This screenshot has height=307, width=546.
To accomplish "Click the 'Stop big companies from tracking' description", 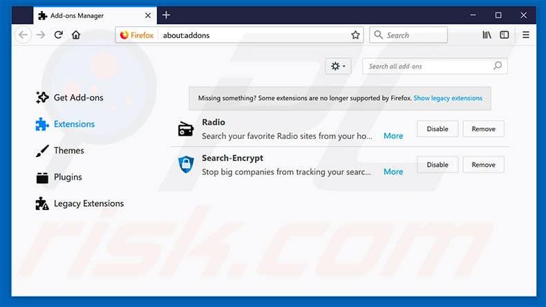I will [x=286, y=172].
